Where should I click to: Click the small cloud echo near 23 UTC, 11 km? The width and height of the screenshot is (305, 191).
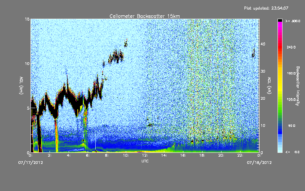coord(253,53)
